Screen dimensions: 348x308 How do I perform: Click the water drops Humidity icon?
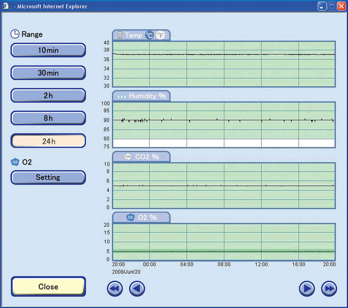(122, 96)
